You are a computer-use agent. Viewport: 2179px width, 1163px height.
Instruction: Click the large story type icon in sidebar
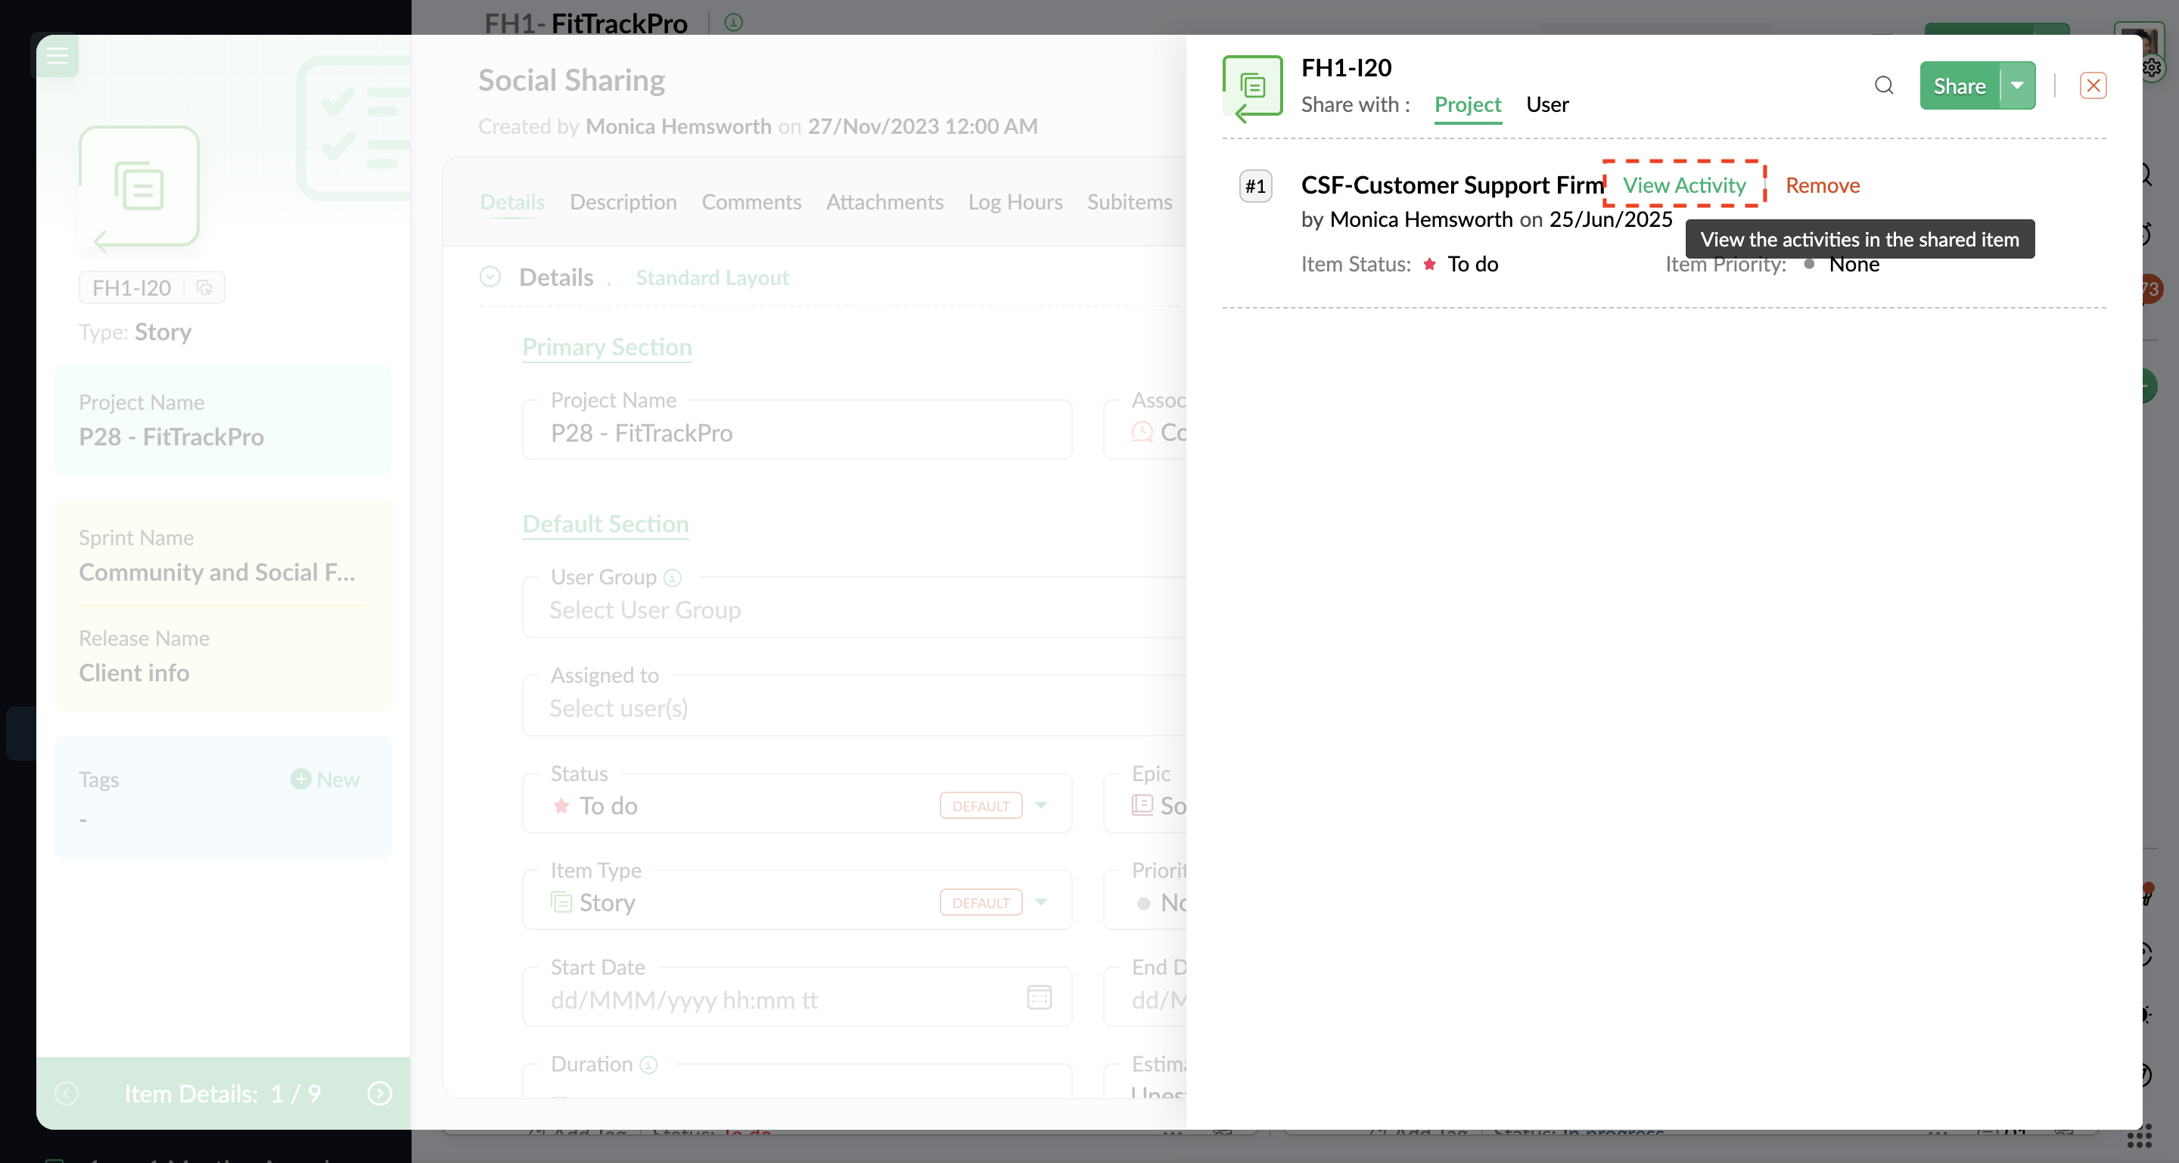pos(139,188)
